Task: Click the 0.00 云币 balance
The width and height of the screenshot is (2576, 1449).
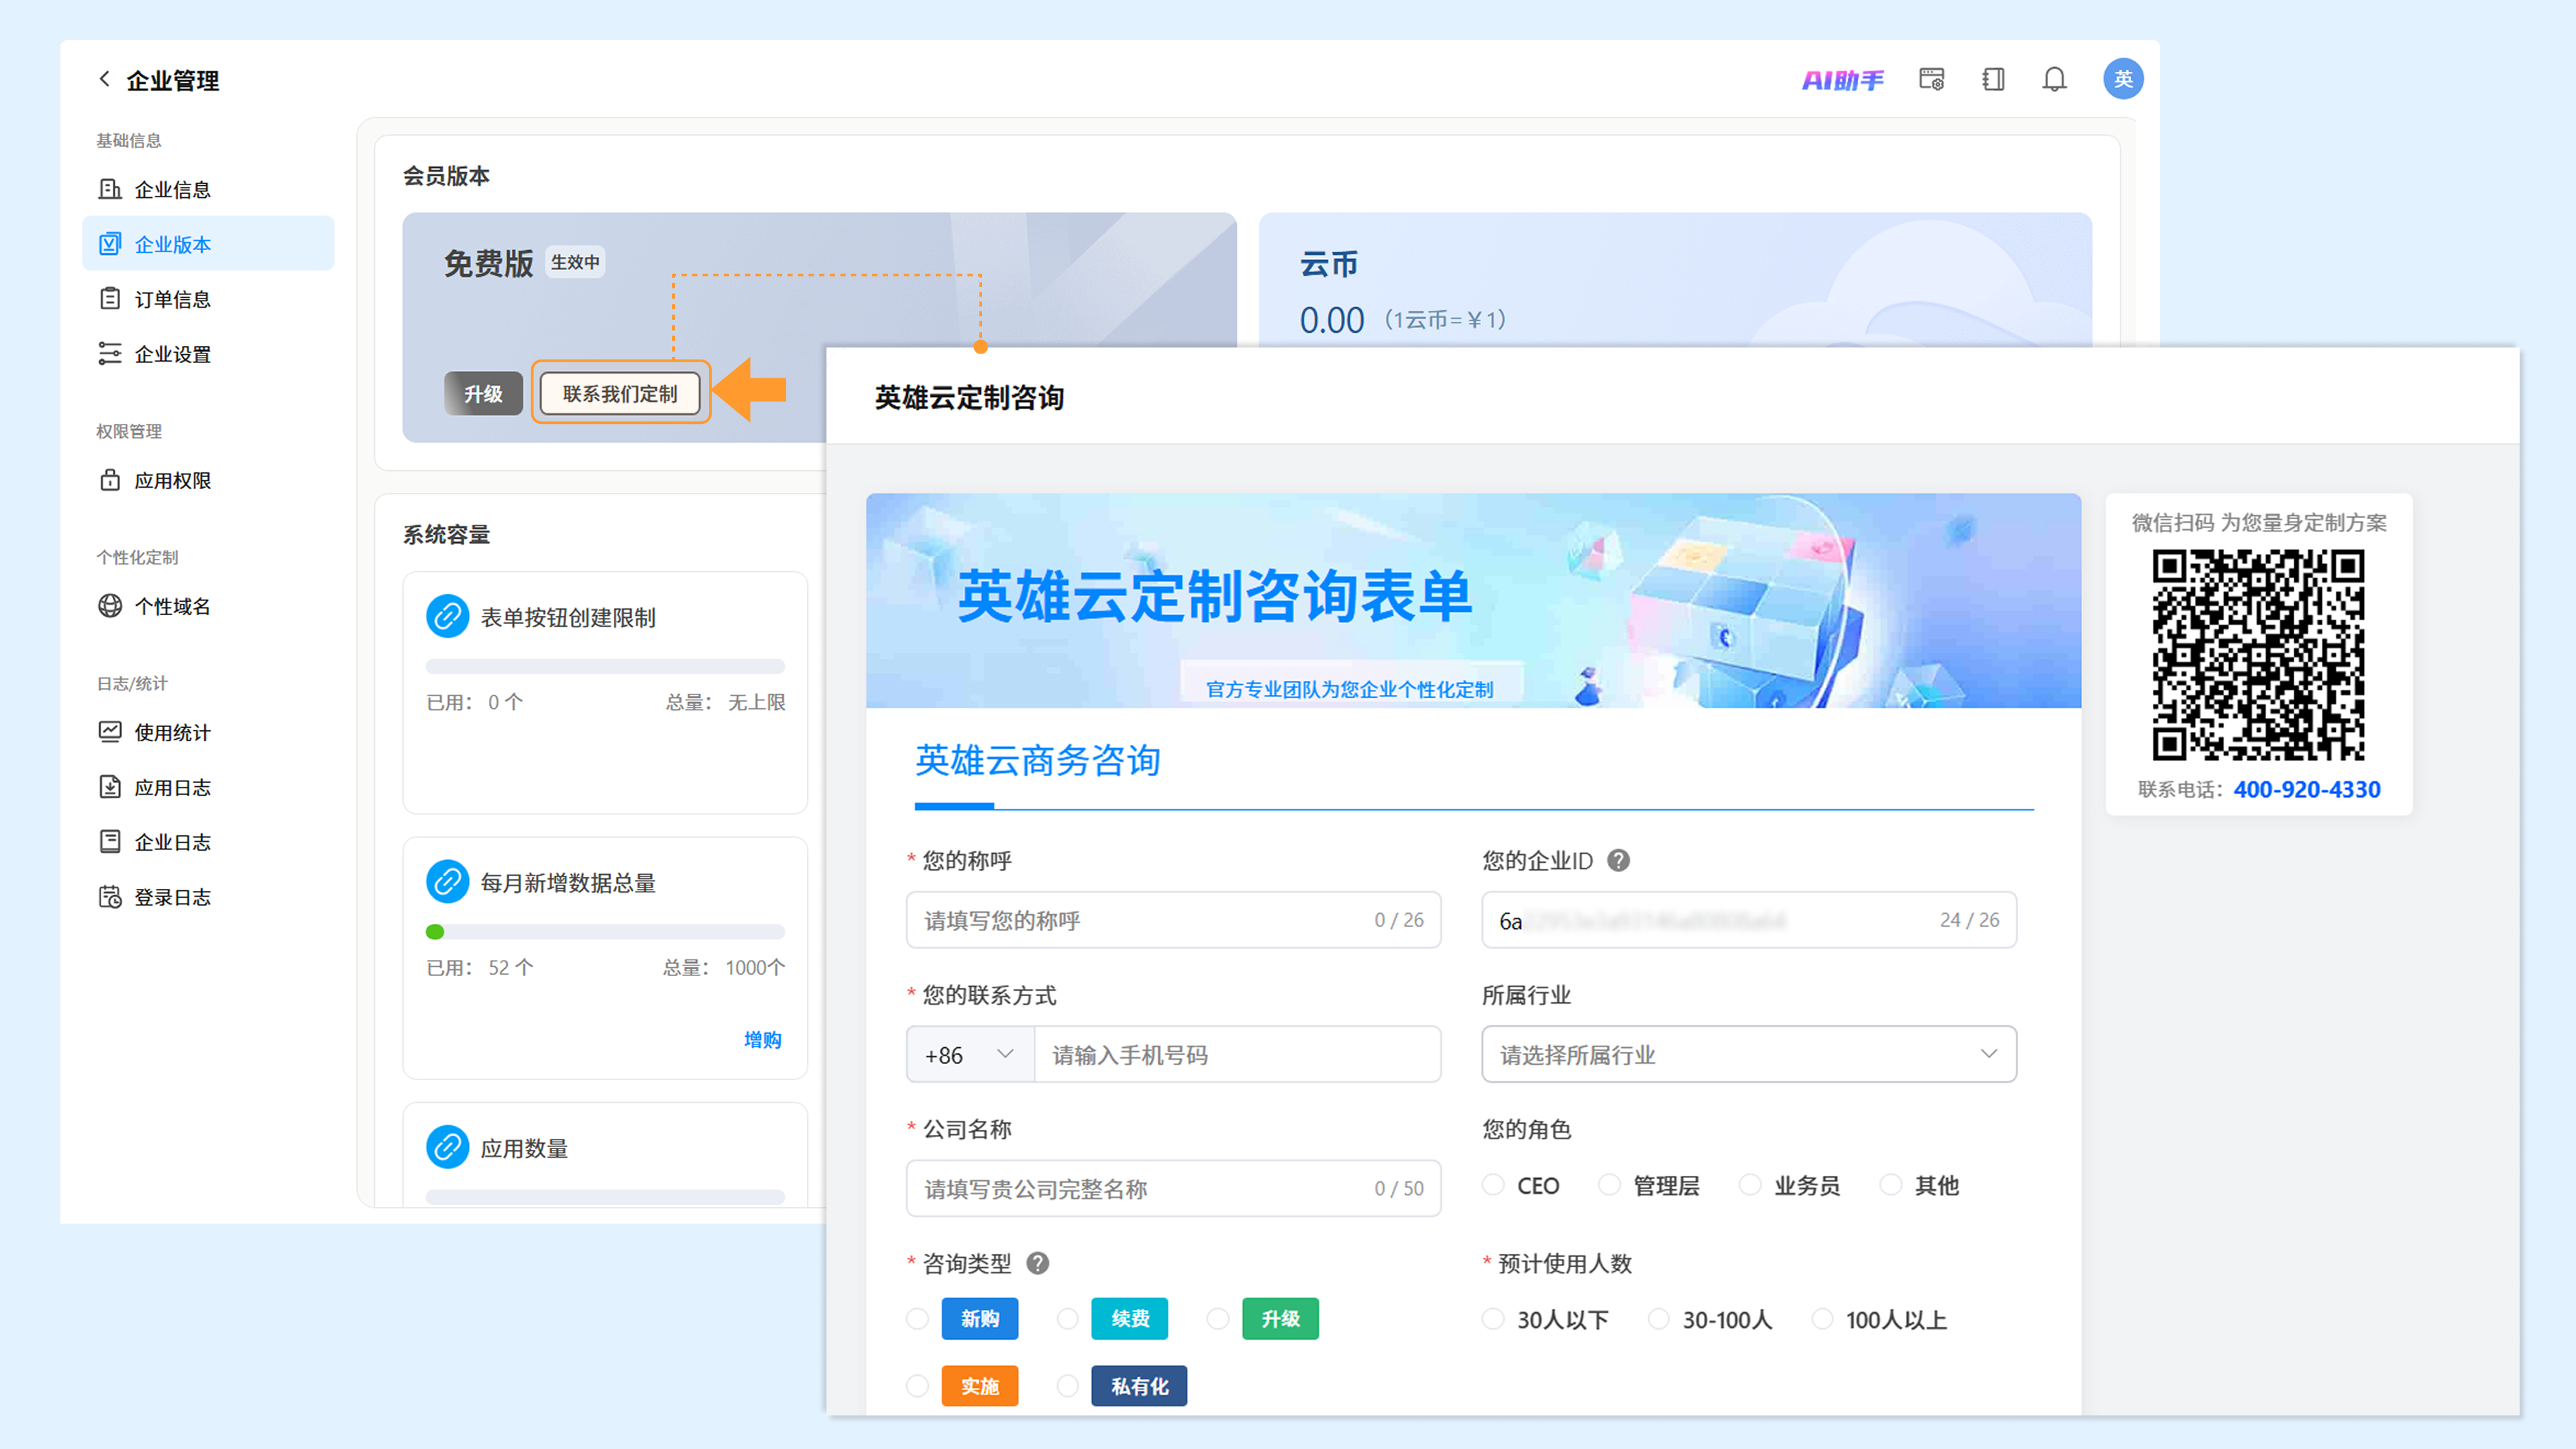Action: tap(1331, 320)
